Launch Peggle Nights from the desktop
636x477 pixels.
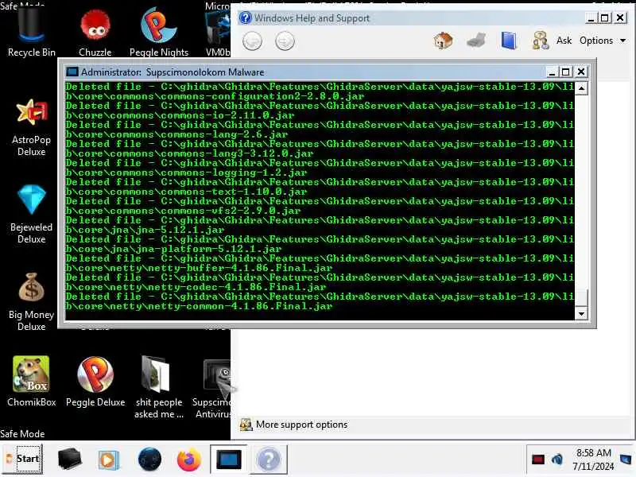(158, 33)
